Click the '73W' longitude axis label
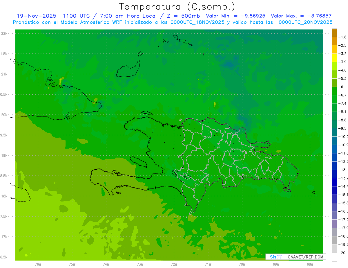The height and width of the screenshot is (268, 348). click(140, 264)
